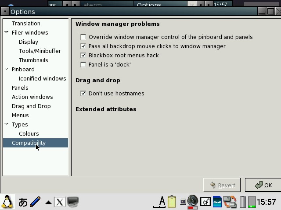Screen dimensions: 281x210
Task: Open the Japanese input method icon
Action: pyautogui.click(x=23, y=202)
